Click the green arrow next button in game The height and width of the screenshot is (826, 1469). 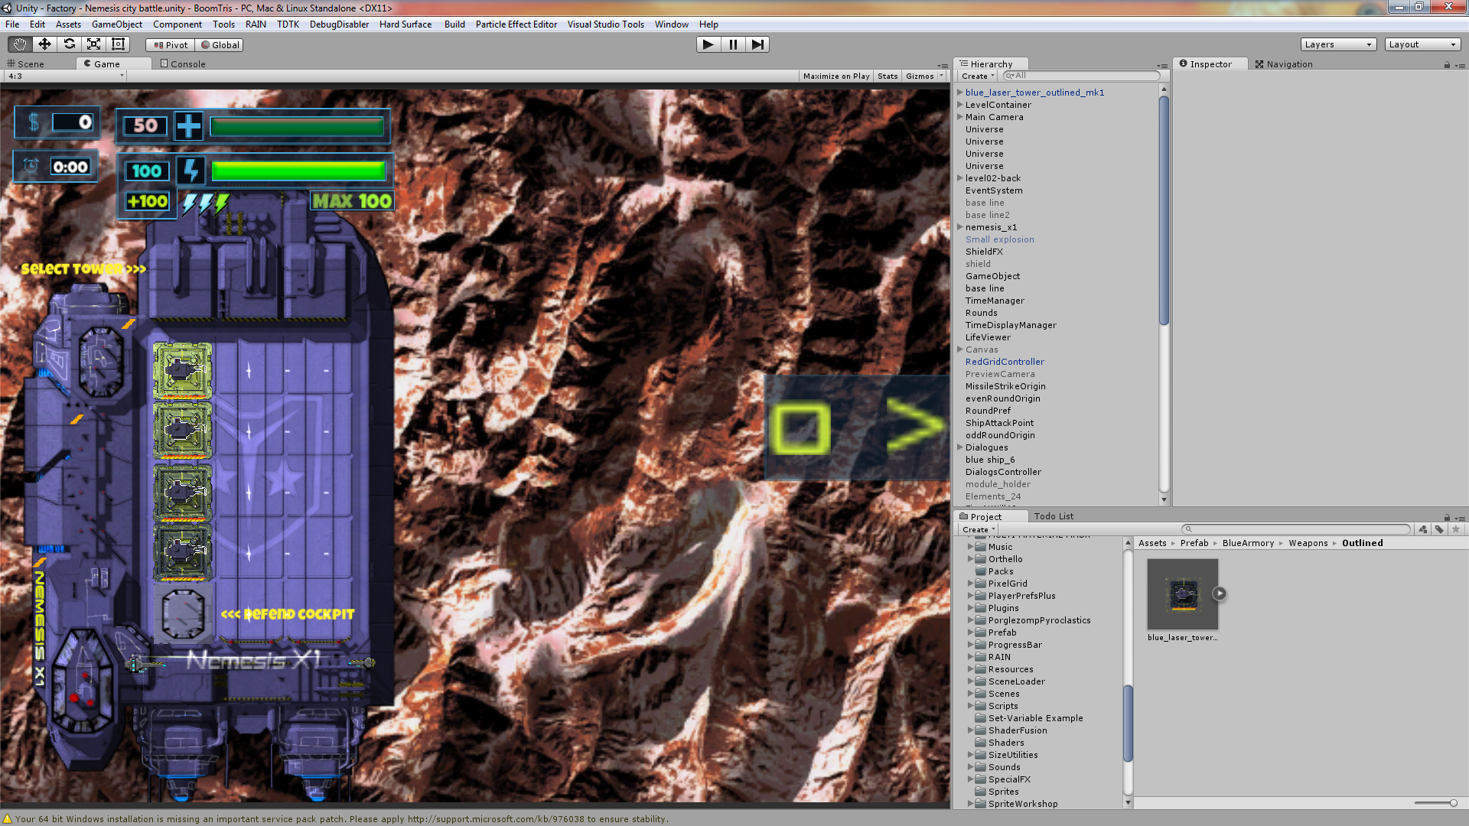point(915,425)
